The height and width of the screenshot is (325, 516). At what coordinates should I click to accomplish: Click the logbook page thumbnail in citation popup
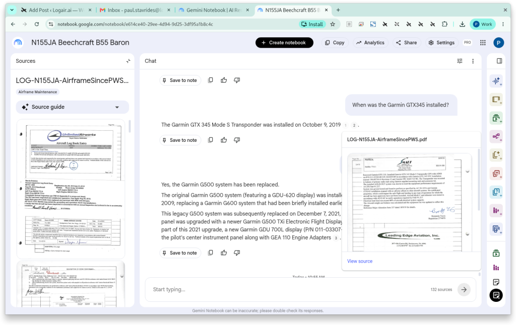(409, 202)
